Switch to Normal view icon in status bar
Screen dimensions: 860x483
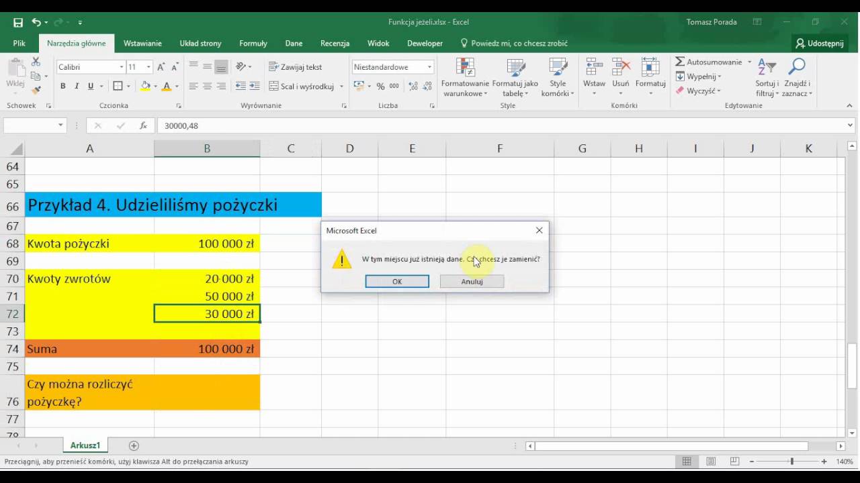[687, 462]
